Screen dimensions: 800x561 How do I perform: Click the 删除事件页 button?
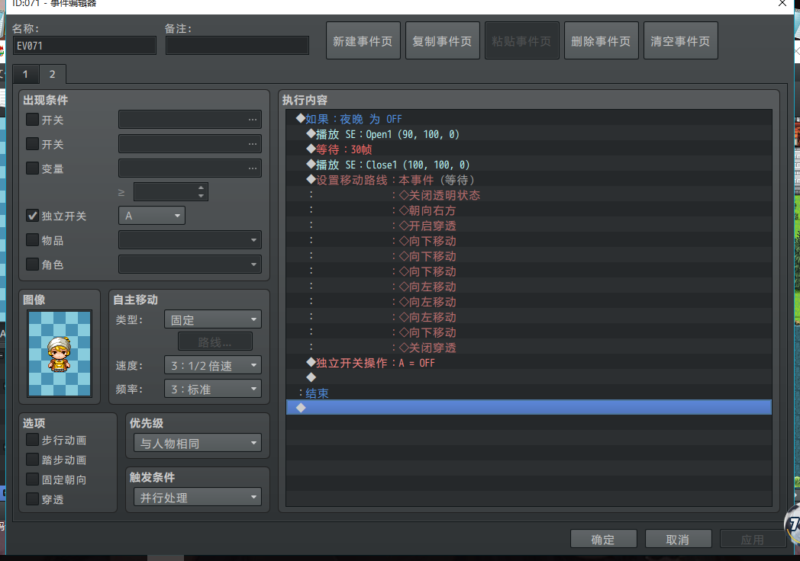[601, 40]
